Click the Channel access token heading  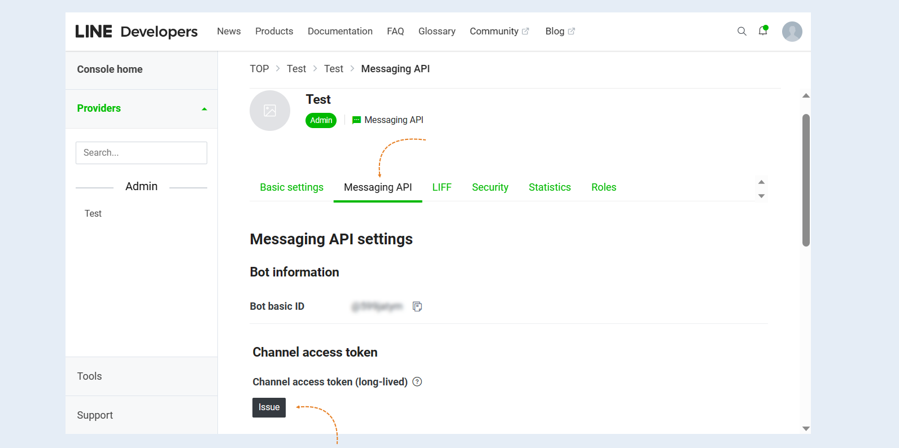pyautogui.click(x=315, y=352)
